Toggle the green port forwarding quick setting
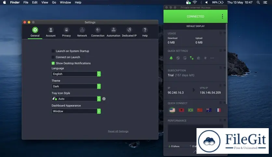 192,58
